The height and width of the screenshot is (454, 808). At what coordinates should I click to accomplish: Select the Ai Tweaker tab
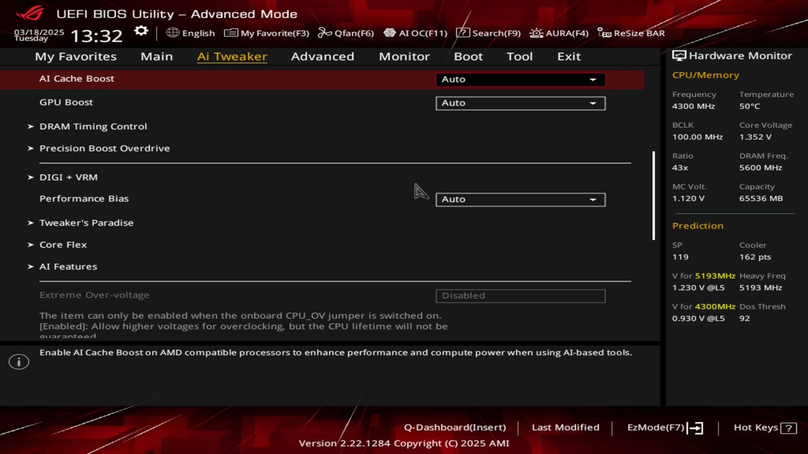[x=232, y=56]
